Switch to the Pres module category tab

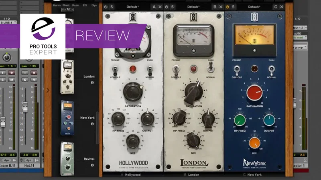(75, 5)
